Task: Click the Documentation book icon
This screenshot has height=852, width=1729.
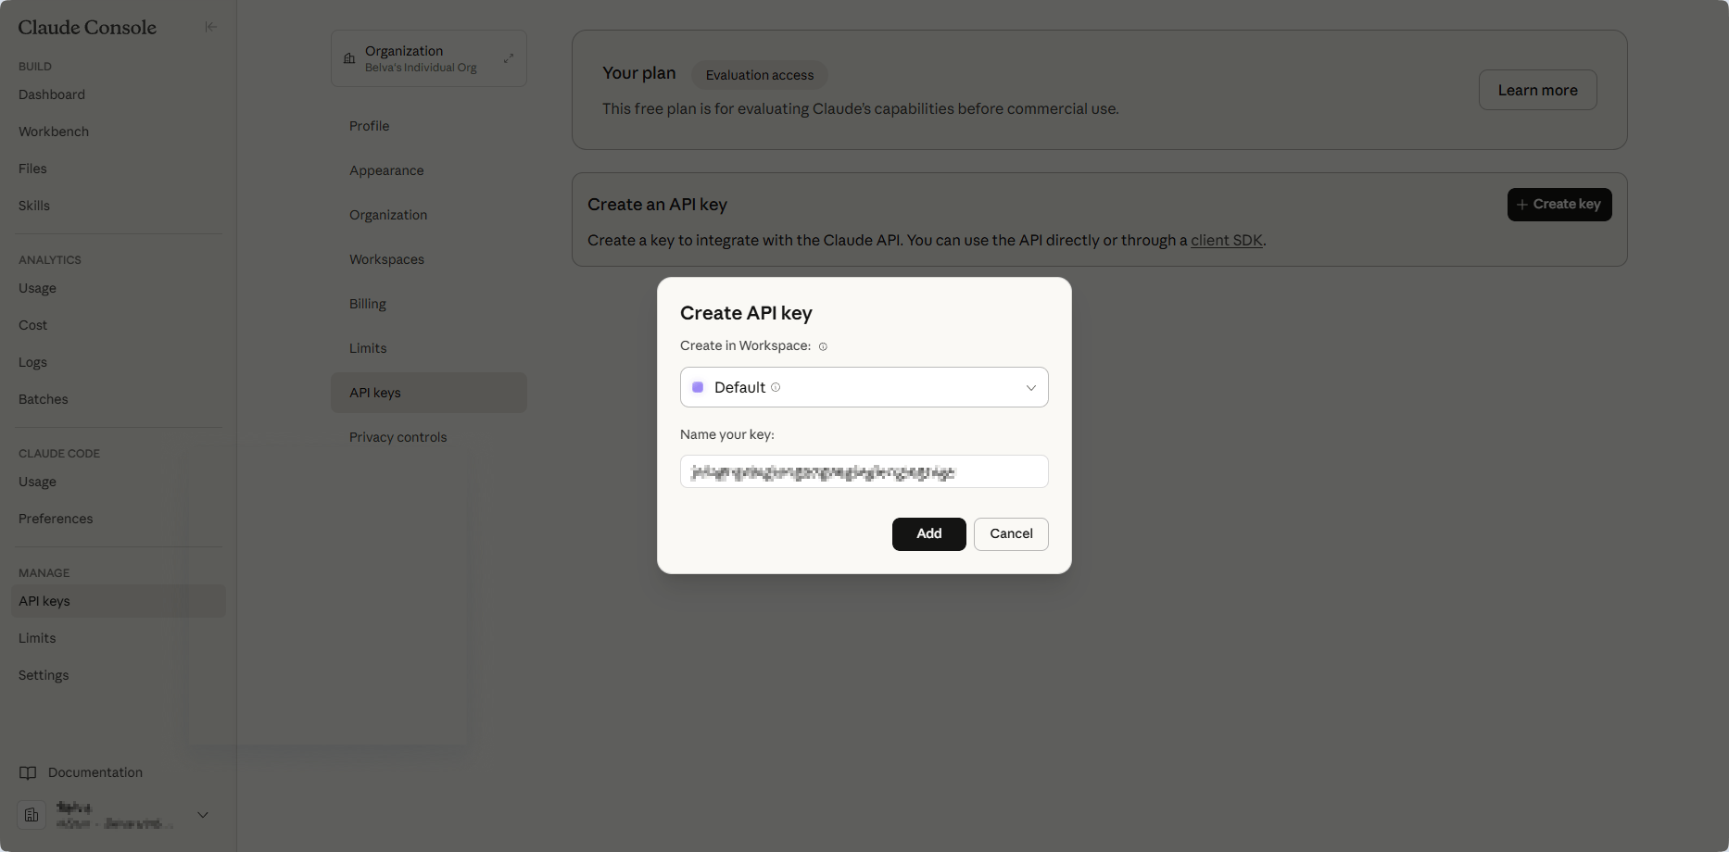Action: (x=28, y=772)
